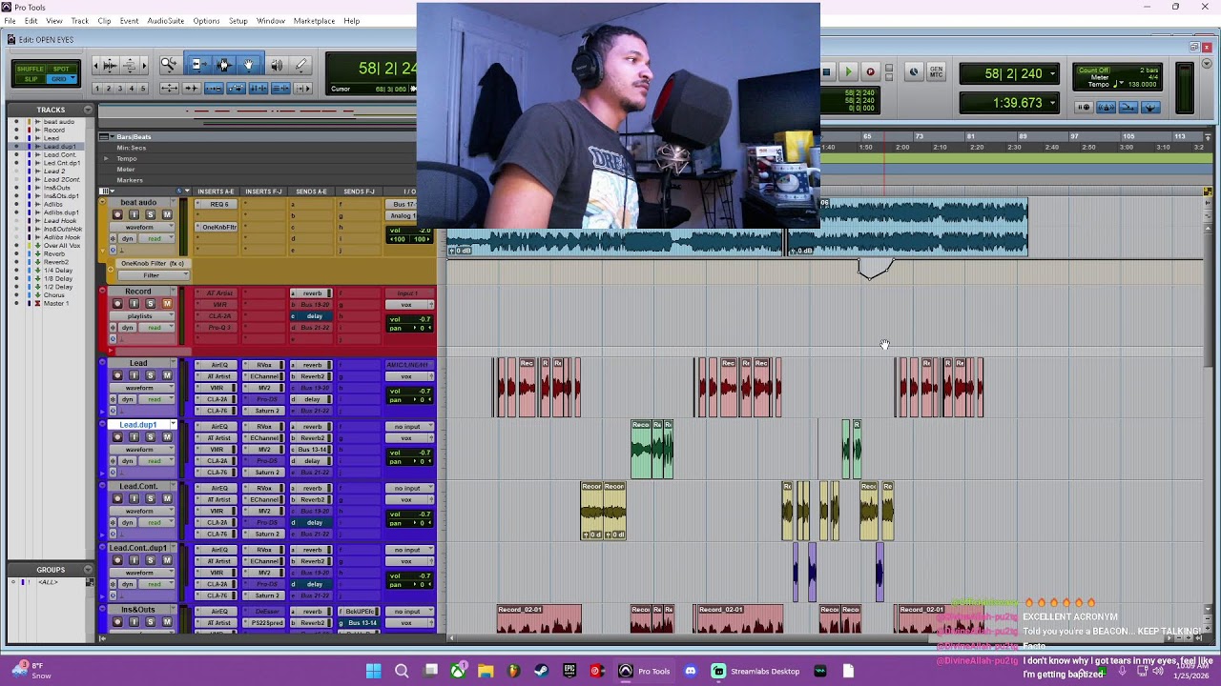The height and width of the screenshot is (686, 1221).
Task: Expand the Tempo ruler
Action: (x=105, y=158)
